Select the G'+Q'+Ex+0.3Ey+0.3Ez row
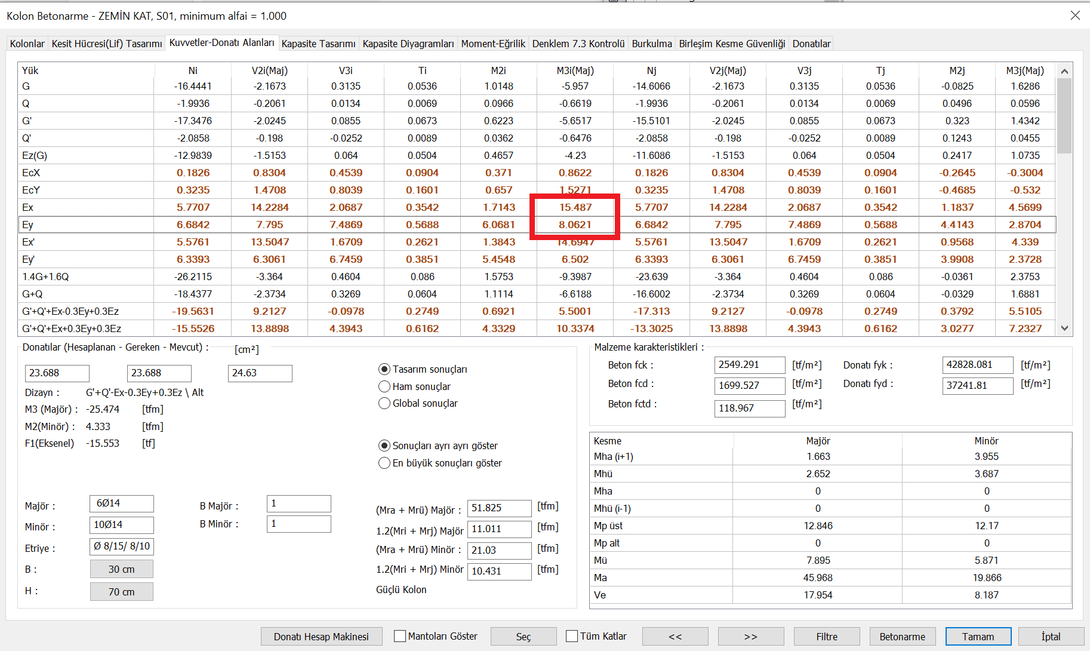This screenshot has height=651, width=1090. 537,328
